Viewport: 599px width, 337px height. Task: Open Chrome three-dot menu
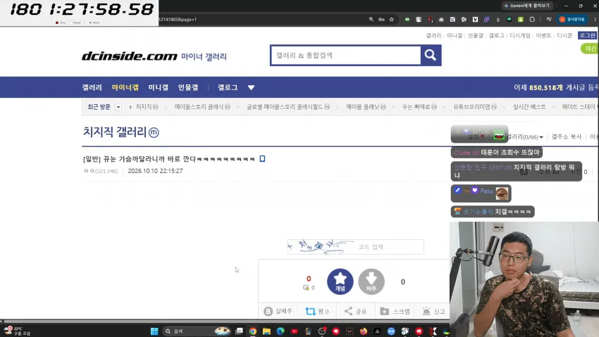coord(595,20)
